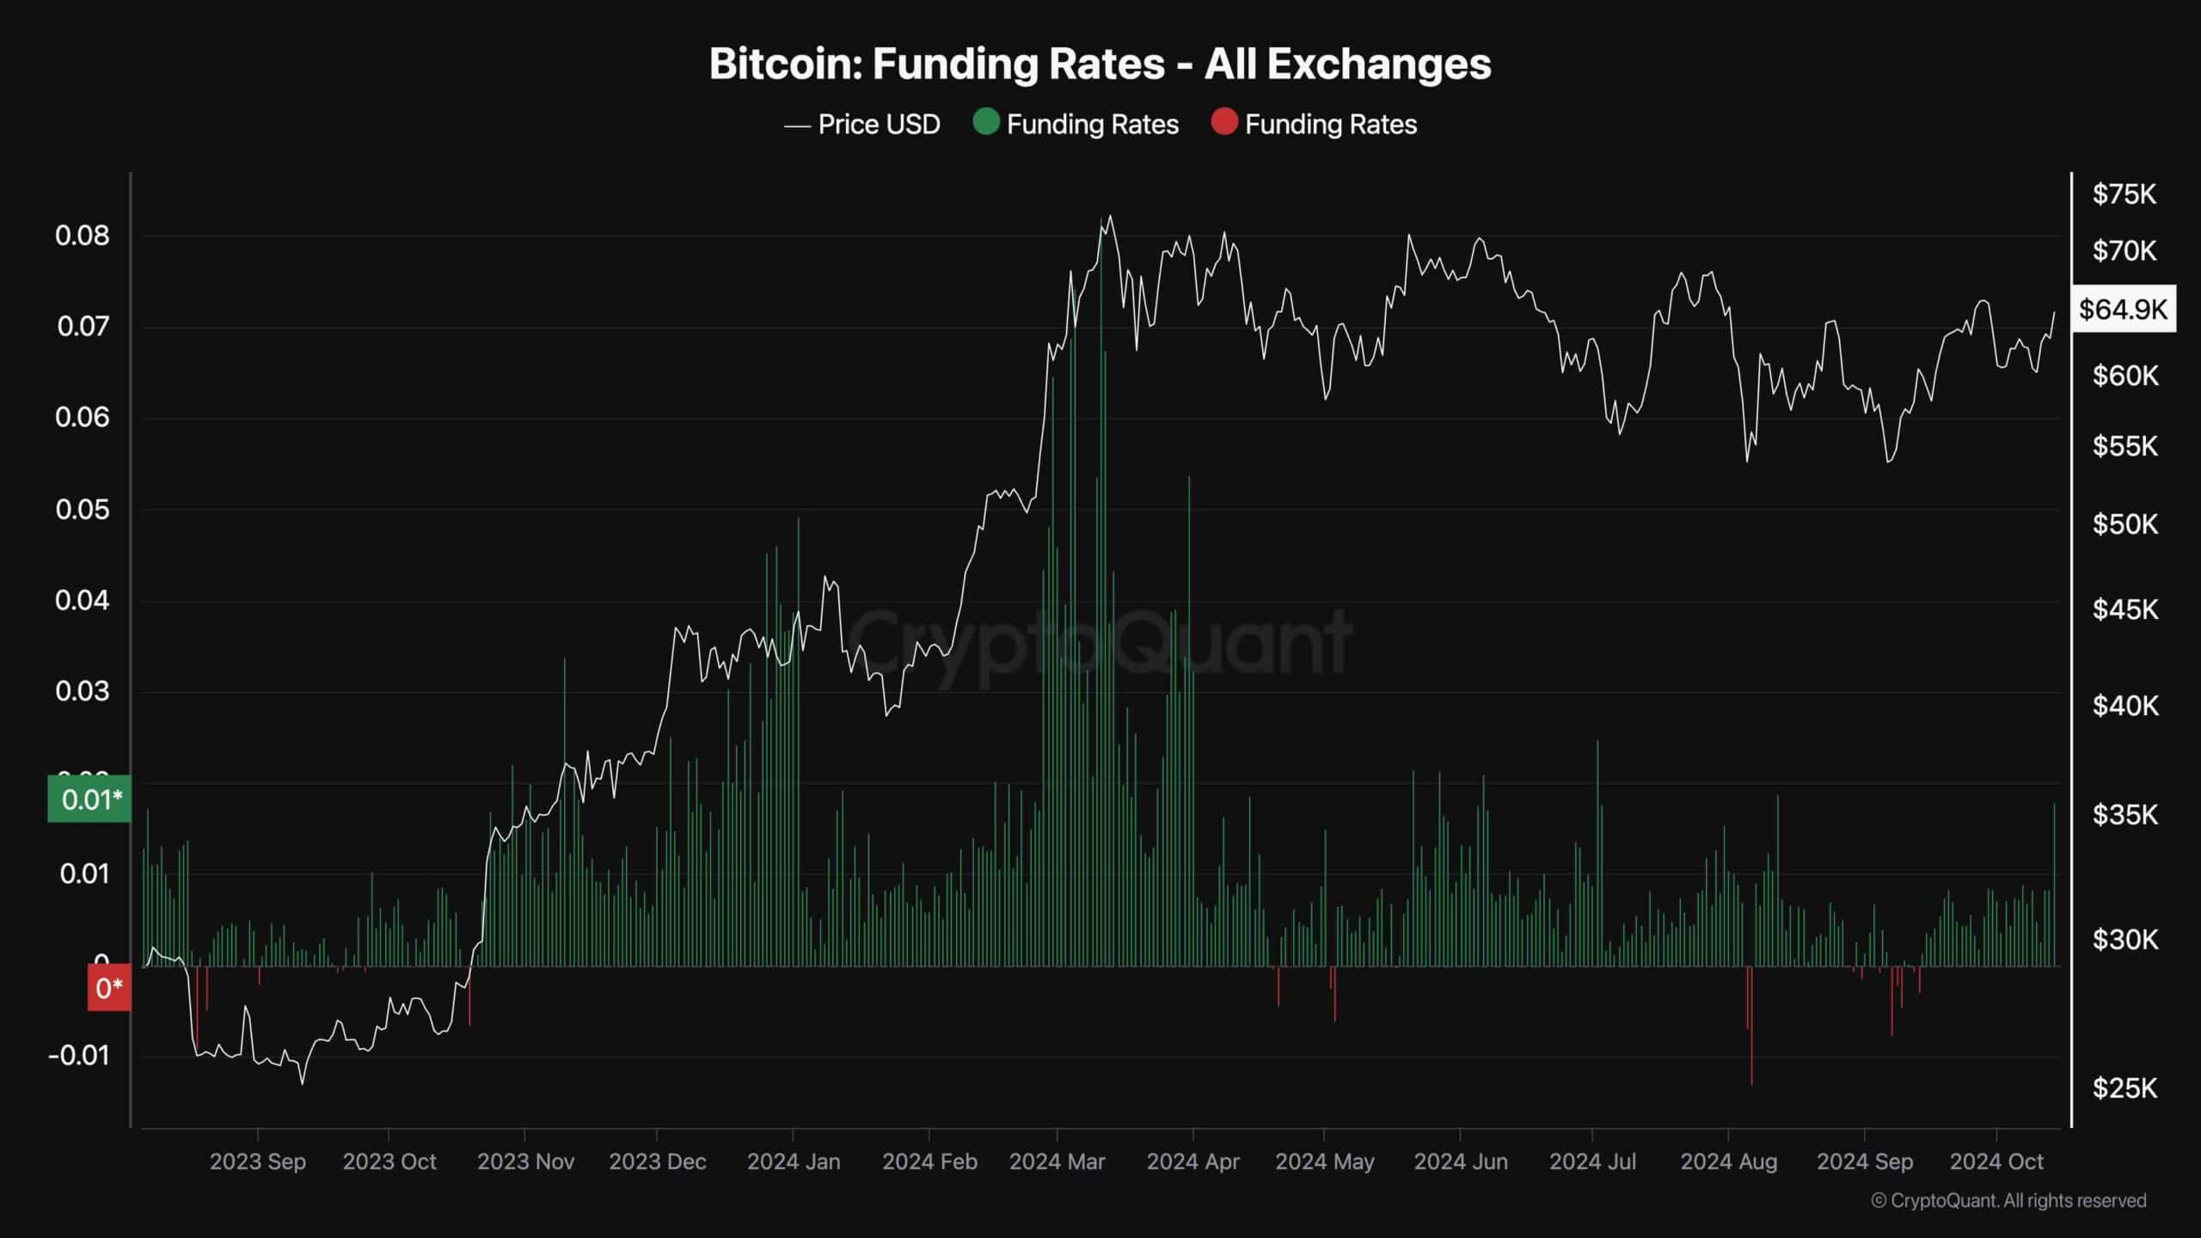Select the 2024 Aug axis marker
Image resolution: width=2201 pixels, height=1238 pixels.
[x=1728, y=1161]
